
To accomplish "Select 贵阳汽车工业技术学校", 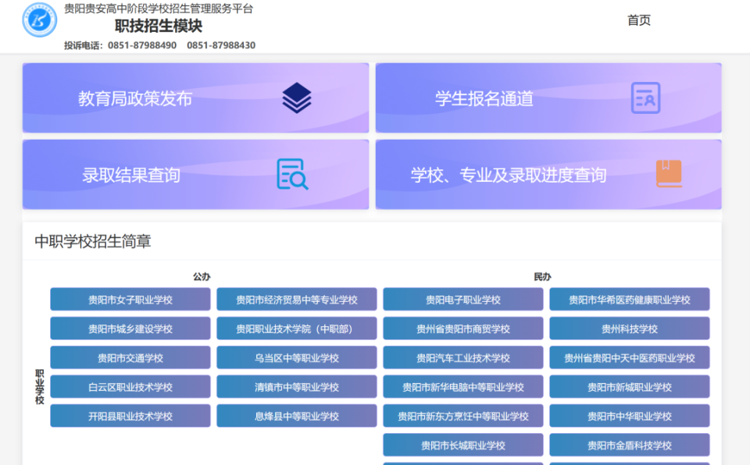I will click(x=463, y=358).
